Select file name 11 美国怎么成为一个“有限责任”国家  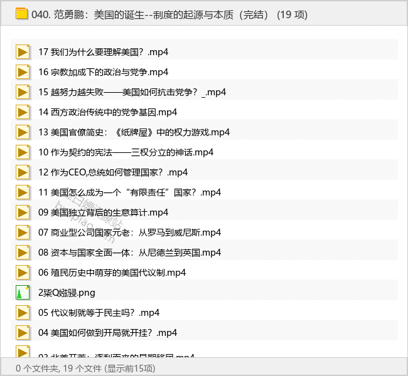click(x=129, y=192)
